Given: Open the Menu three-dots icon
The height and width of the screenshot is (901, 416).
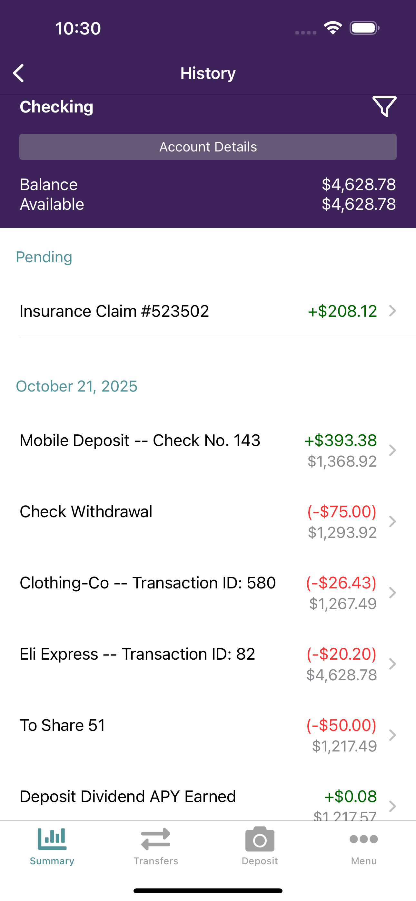Looking at the screenshot, I should [x=364, y=839].
